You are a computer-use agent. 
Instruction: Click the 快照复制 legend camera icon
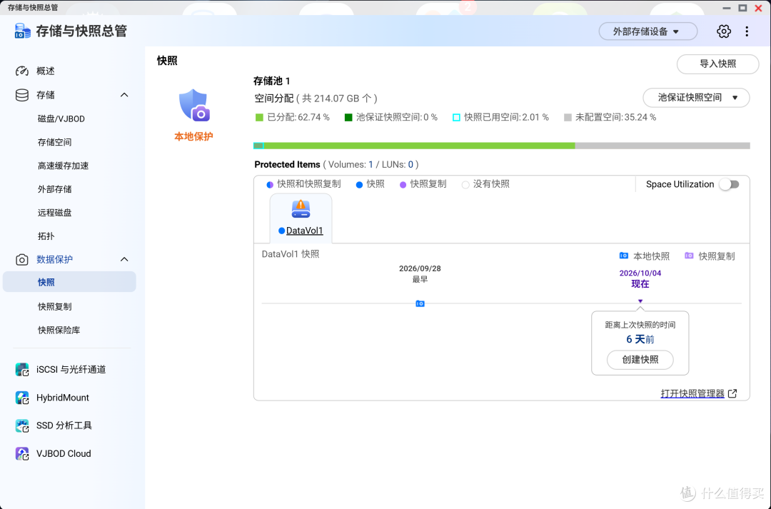tap(689, 256)
